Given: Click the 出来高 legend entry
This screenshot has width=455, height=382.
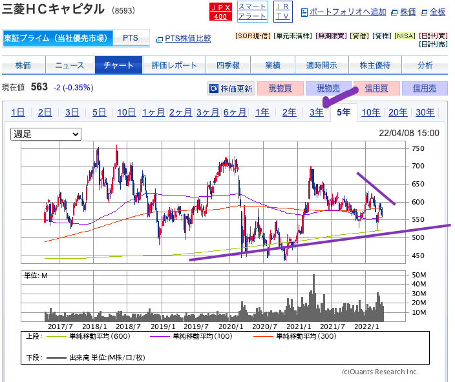Looking at the screenshot, I should pyautogui.click(x=96, y=357).
